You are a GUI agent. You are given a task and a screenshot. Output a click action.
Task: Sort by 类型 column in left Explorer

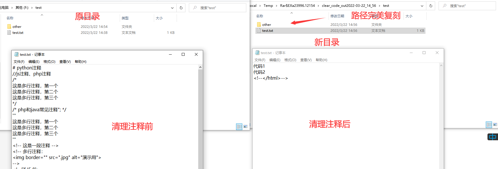point(125,18)
